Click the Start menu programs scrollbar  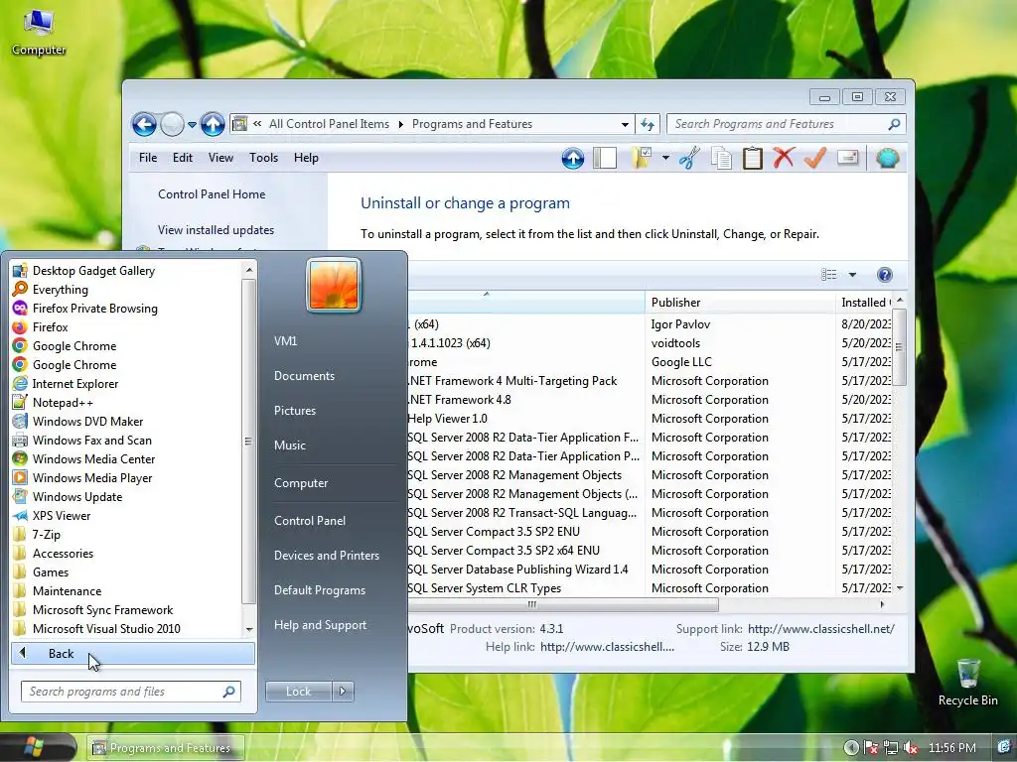pos(249,442)
